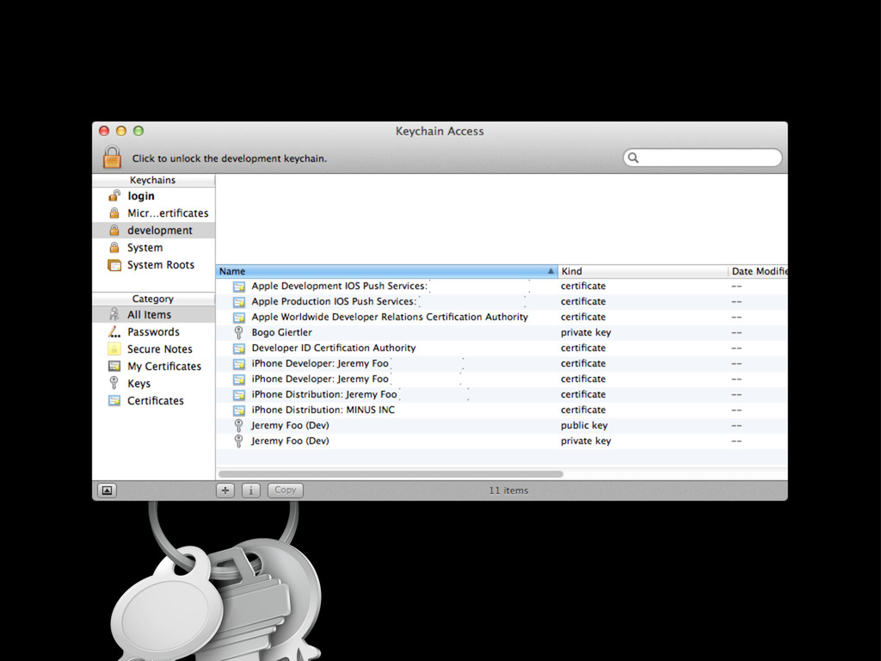
Task: Click the horizontal scrollbar under the list
Action: (x=391, y=474)
